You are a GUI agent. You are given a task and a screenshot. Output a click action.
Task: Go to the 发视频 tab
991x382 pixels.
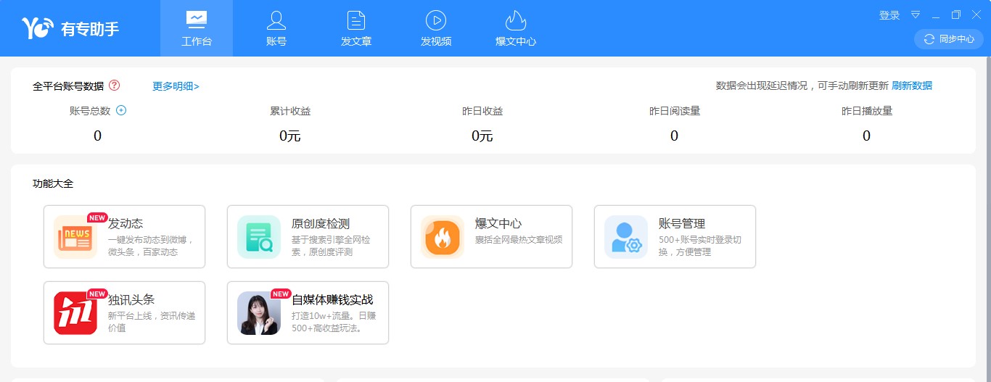(436, 28)
